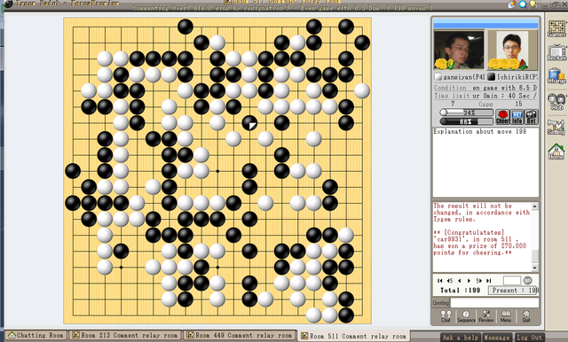The width and height of the screenshot is (568, 342).
Task: Click the Present move counter field
Action: click(x=513, y=291)
